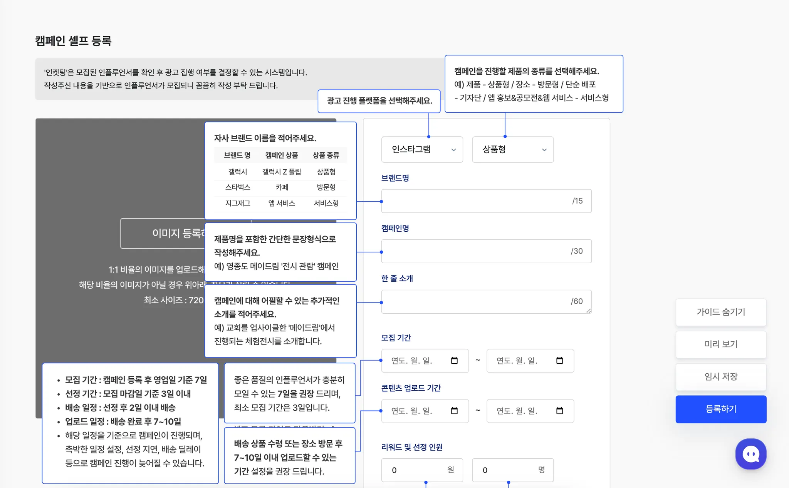
Task: Open calendar picker for recruitment start date
Action: 454,361
